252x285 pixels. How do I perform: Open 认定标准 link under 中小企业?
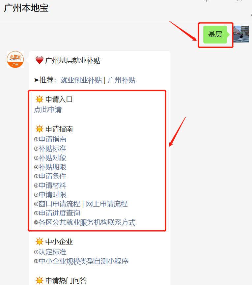[x=52, y=252]
